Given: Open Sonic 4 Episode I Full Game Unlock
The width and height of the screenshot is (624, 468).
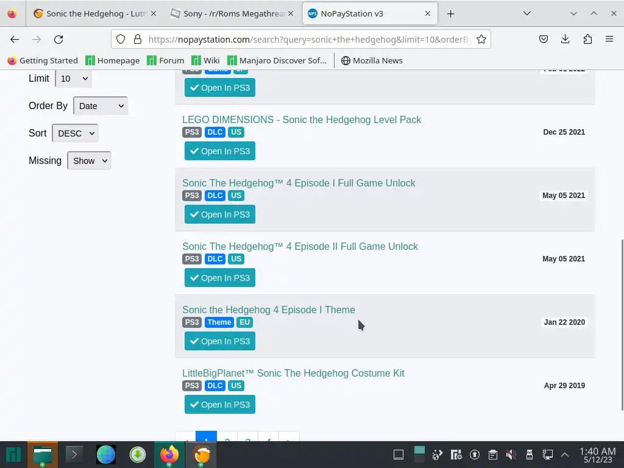Looking at the screenshot, I should tap(299, 183).
